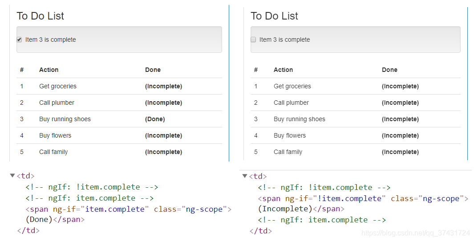Screen dimensions: 474x241
Task: Check the unchecked 'Item 3 is complete' checkbox
Action: pyautogui.click(x=253, y=40)
